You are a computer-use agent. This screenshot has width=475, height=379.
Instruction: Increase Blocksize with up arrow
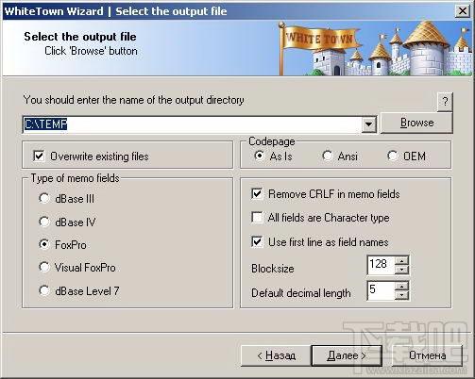(x=401, y=260)
